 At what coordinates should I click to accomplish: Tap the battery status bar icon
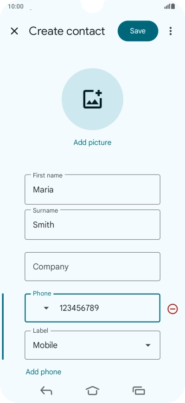click(x=173, y=6)
